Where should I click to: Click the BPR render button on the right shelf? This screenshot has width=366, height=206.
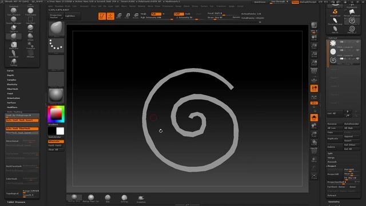[x=314, y=25]
